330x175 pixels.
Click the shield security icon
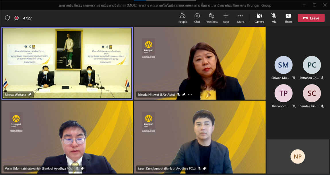[7, 18]
